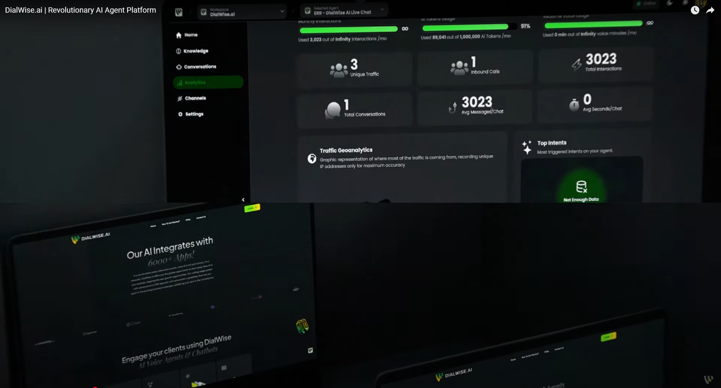Viewport: 721px width, 388px height.
Task: Open the Knowledge menu label
Action: click(196, 51)
